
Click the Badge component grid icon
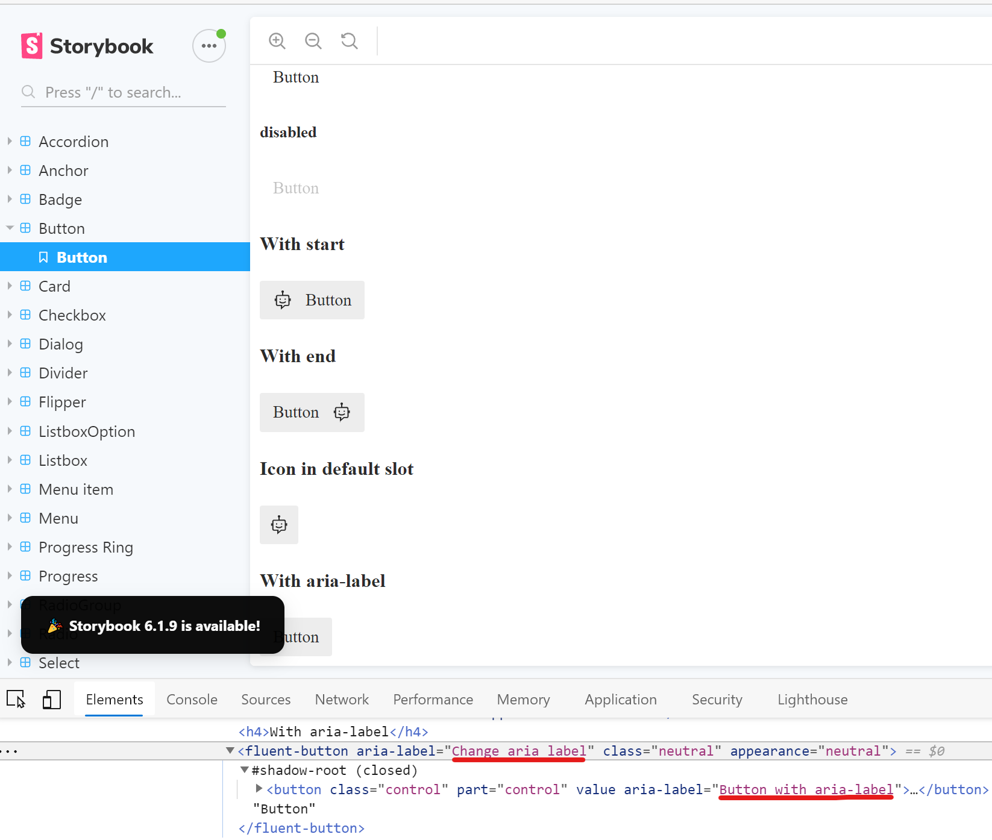(x=25, y=199)
